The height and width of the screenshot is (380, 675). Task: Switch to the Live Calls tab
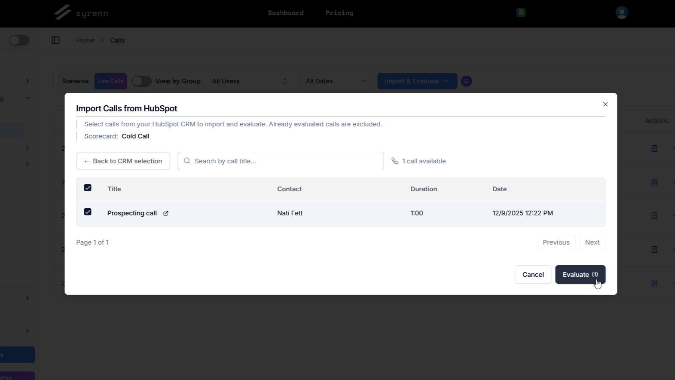click(x=110, y=81)
